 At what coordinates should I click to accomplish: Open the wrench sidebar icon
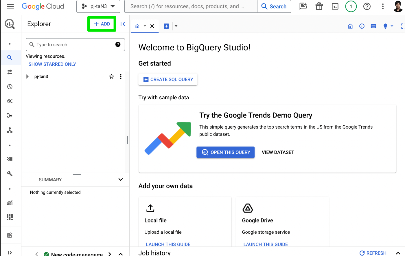[x=10, y=173]
